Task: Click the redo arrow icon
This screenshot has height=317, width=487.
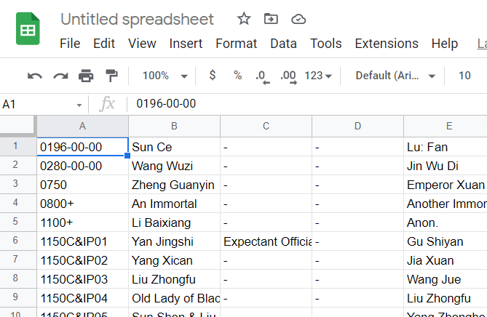Action: [x=60, y=76]
